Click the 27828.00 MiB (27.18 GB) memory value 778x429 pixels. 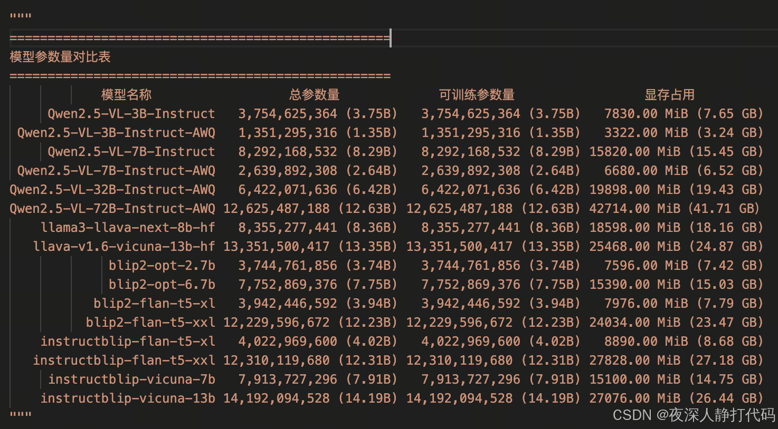677,360
